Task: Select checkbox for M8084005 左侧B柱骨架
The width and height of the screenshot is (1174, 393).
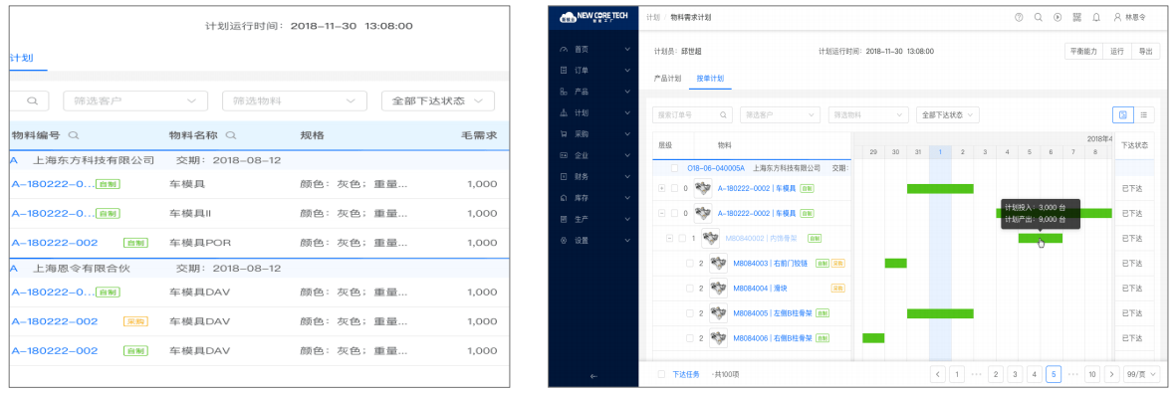Action: tap(690, 312)
